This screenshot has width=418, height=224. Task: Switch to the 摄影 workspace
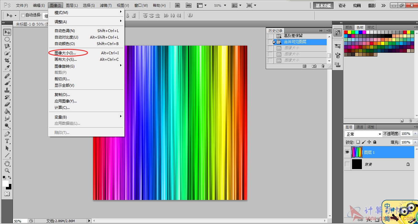pos(372,6)
